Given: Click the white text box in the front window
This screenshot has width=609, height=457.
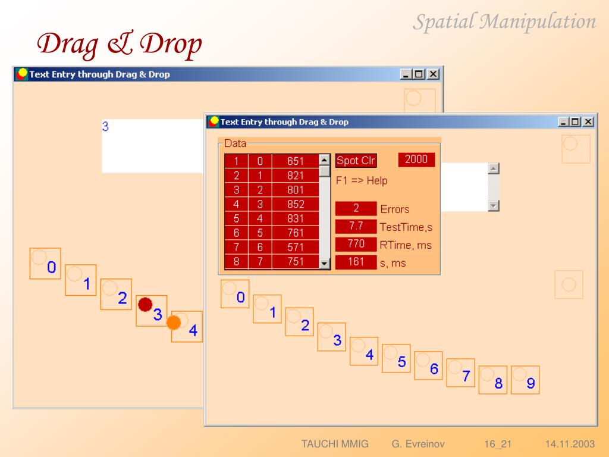Looking at the screenshot, I should pyautogui.click(x=464, y=187).
